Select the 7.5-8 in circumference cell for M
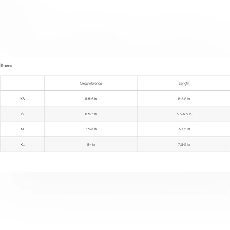This screenshot has height=230, width=230. [91, 129]
